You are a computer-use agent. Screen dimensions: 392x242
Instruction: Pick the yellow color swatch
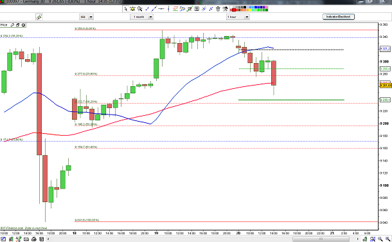(250, 10)
